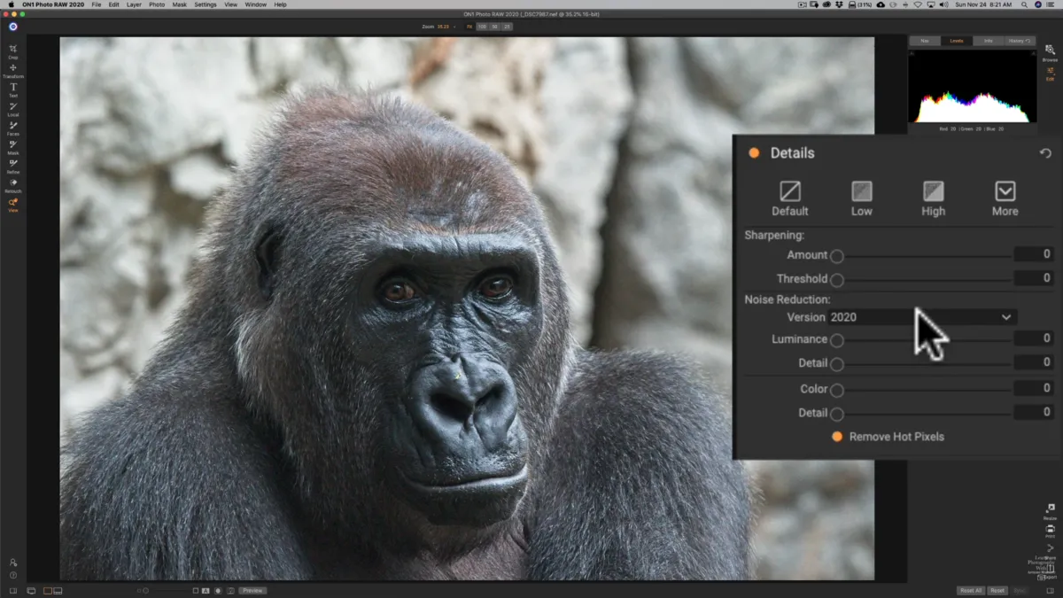The height and width of the screenshot is (598, 1063).
Task: Toggle the Preview button in bottom bar
Action: click(252, 590)
